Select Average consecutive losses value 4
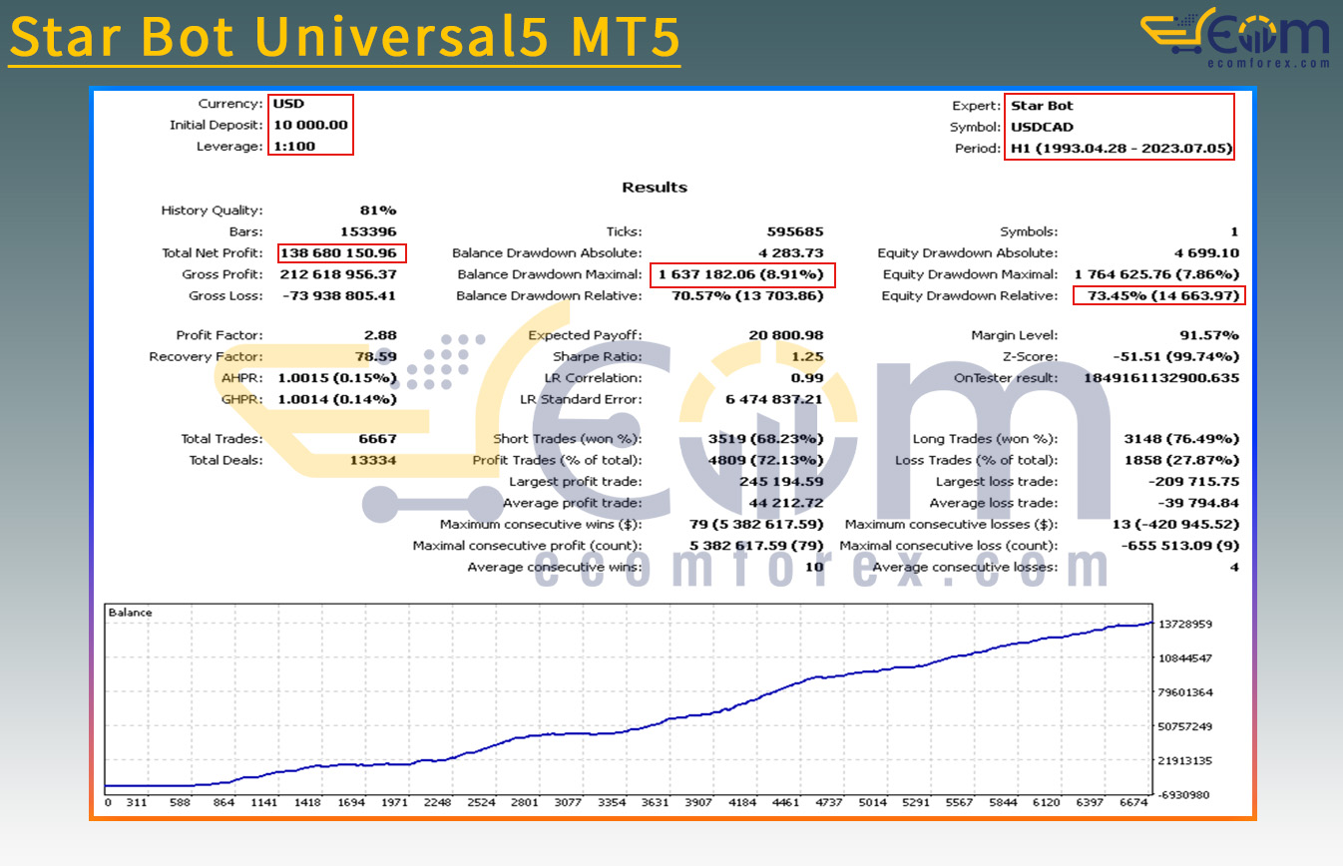The height and width of the screenshot is (866, 1343). (x=1234, y=568)
